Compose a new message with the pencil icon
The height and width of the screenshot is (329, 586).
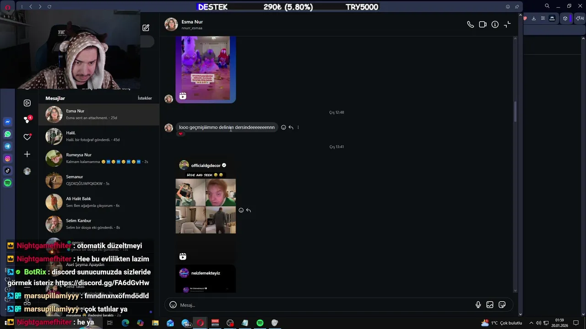click(x=146, y=28)
